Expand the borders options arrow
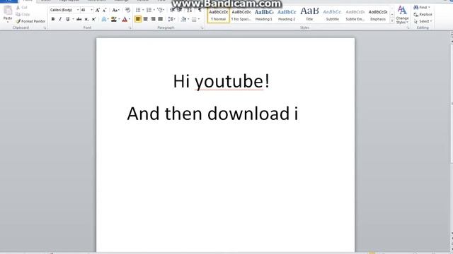Screen dimensions: 453x254 tap(199, 19)
